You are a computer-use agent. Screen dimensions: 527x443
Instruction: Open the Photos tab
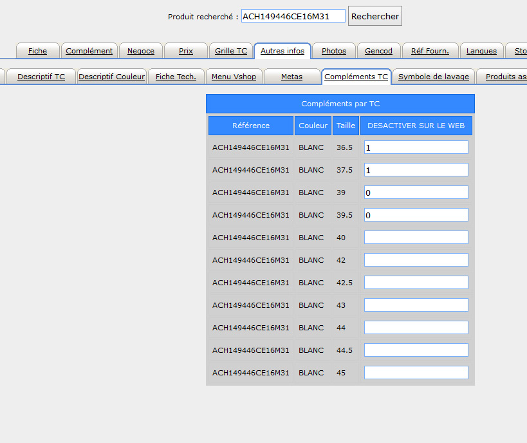333,51
